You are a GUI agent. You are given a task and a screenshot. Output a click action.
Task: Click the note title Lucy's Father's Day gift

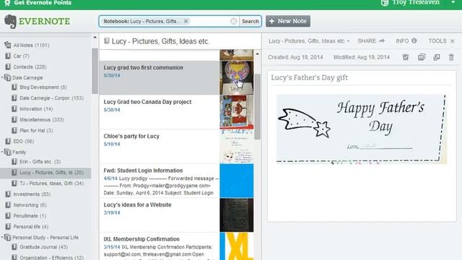pos(310,77)
